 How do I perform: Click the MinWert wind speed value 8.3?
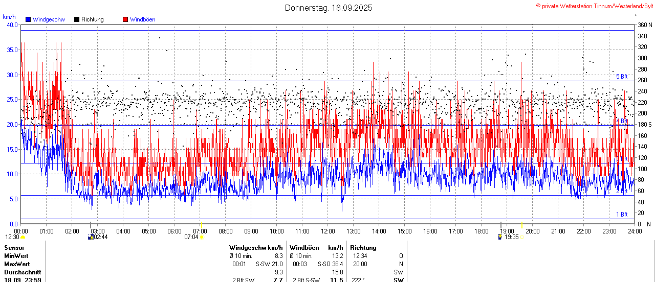click(278, 256)
